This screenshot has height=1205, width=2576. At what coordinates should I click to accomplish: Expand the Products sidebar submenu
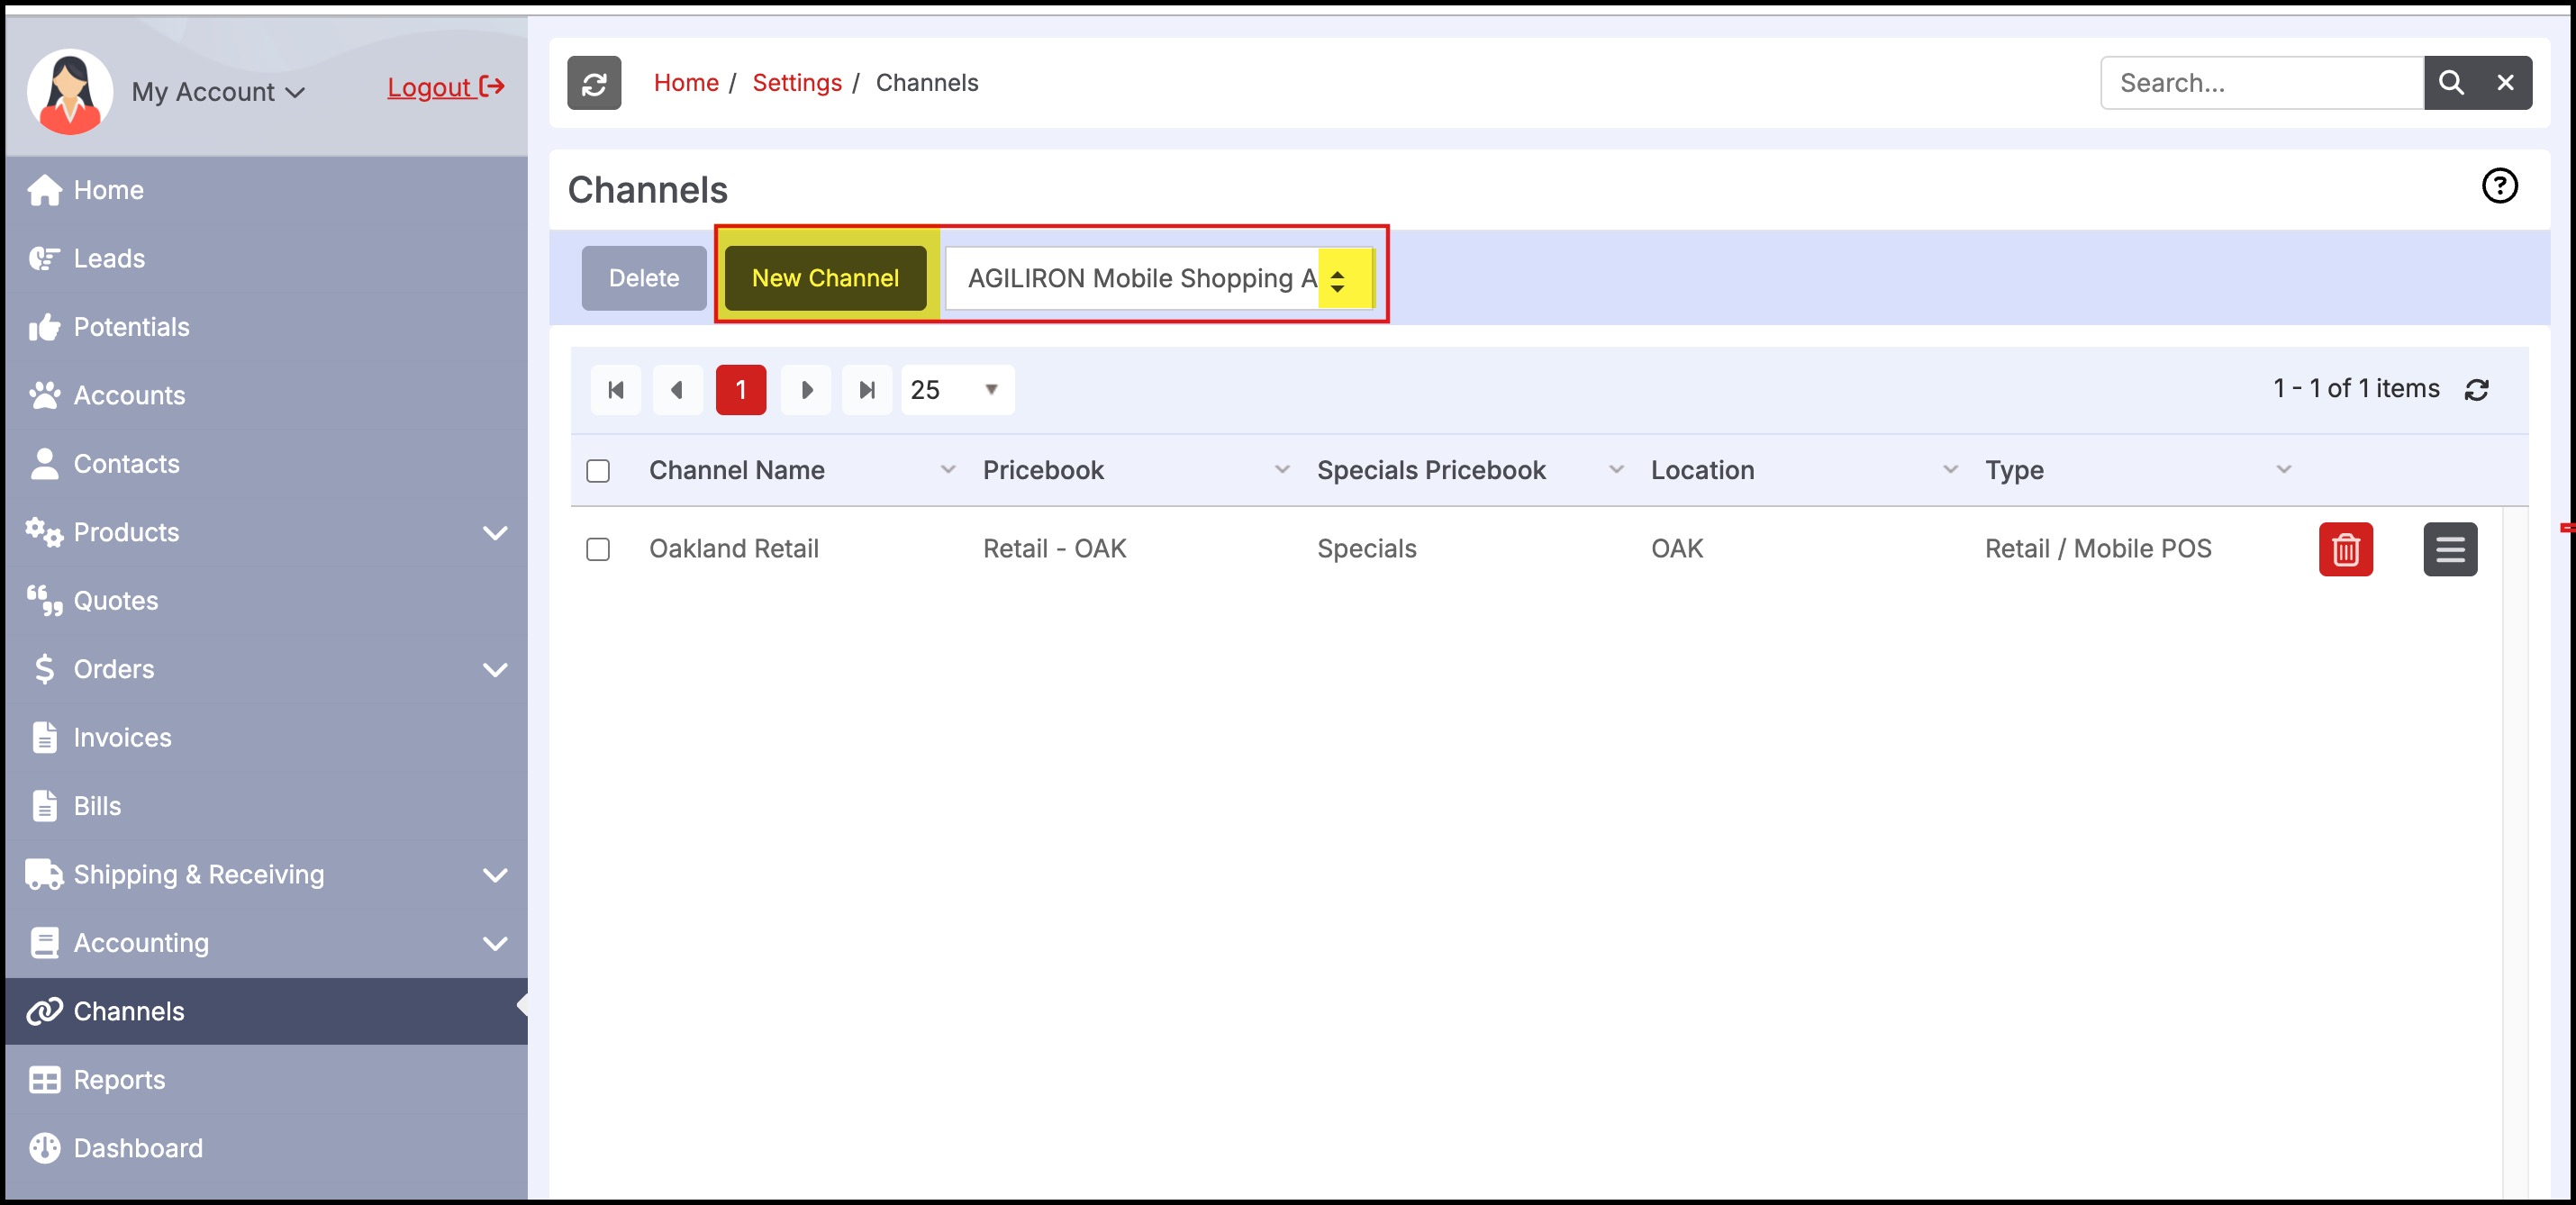pos(495,533)
